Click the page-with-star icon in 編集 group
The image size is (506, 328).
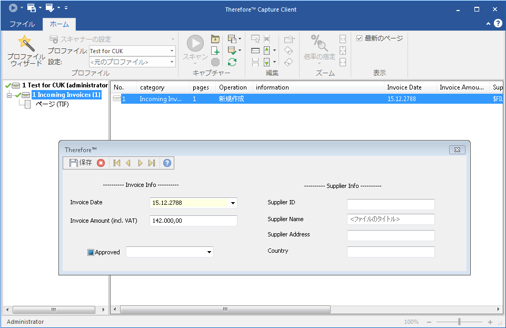point(289,39)
